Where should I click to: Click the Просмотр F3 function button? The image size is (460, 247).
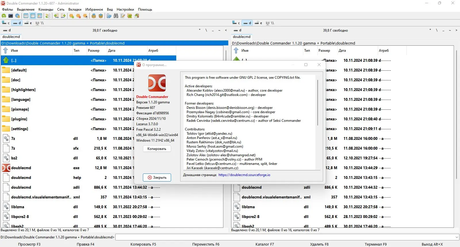[29, 244]
